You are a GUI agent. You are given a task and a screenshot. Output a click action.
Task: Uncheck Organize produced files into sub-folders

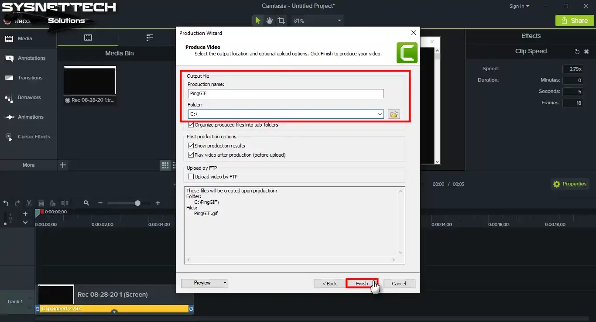pos(191,125)
